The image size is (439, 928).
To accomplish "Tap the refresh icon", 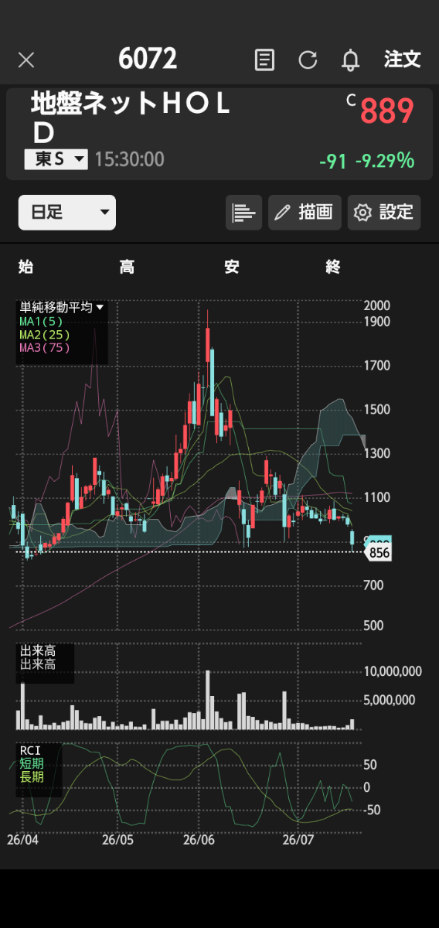I will 308,60.
